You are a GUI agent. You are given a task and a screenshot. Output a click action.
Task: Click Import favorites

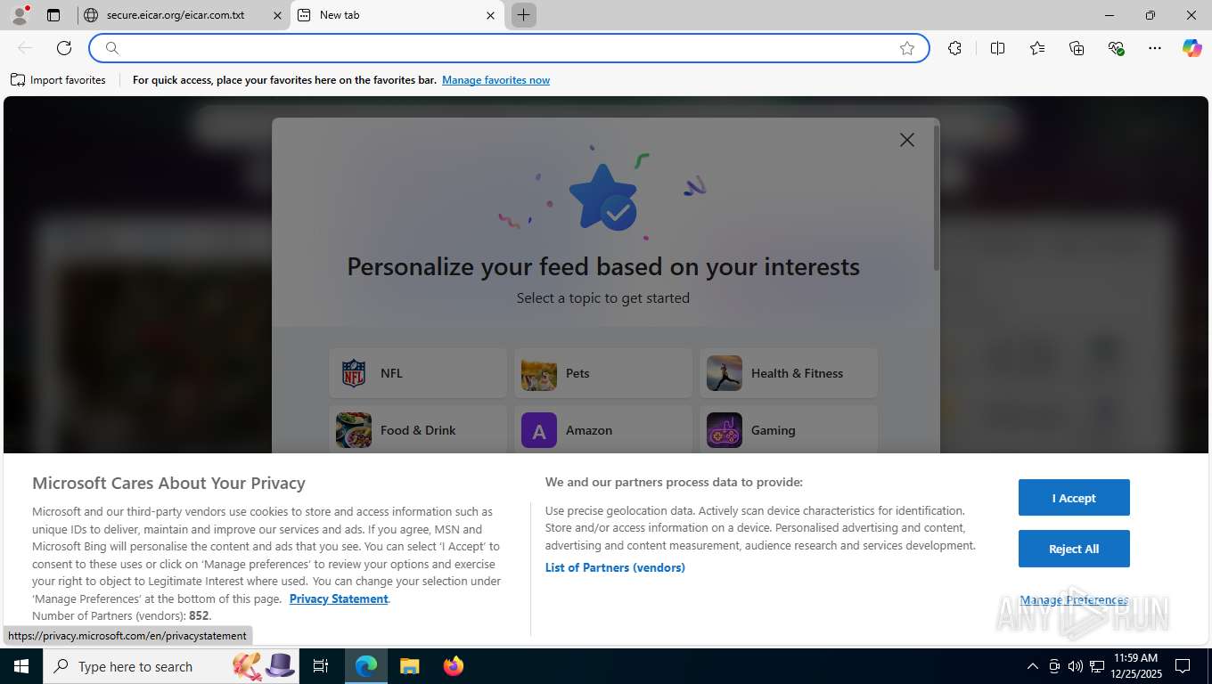click(x=58, y=80)
